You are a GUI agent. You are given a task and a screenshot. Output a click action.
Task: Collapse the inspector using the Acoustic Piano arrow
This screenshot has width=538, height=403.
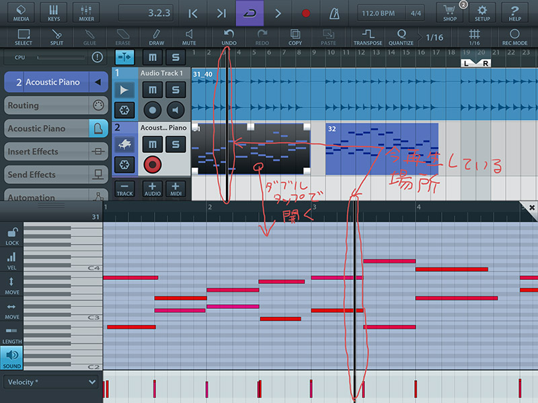[98, 82]
